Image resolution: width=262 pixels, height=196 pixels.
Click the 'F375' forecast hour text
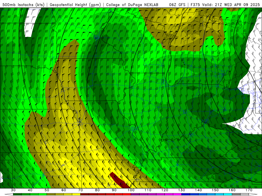click(195, 5)
